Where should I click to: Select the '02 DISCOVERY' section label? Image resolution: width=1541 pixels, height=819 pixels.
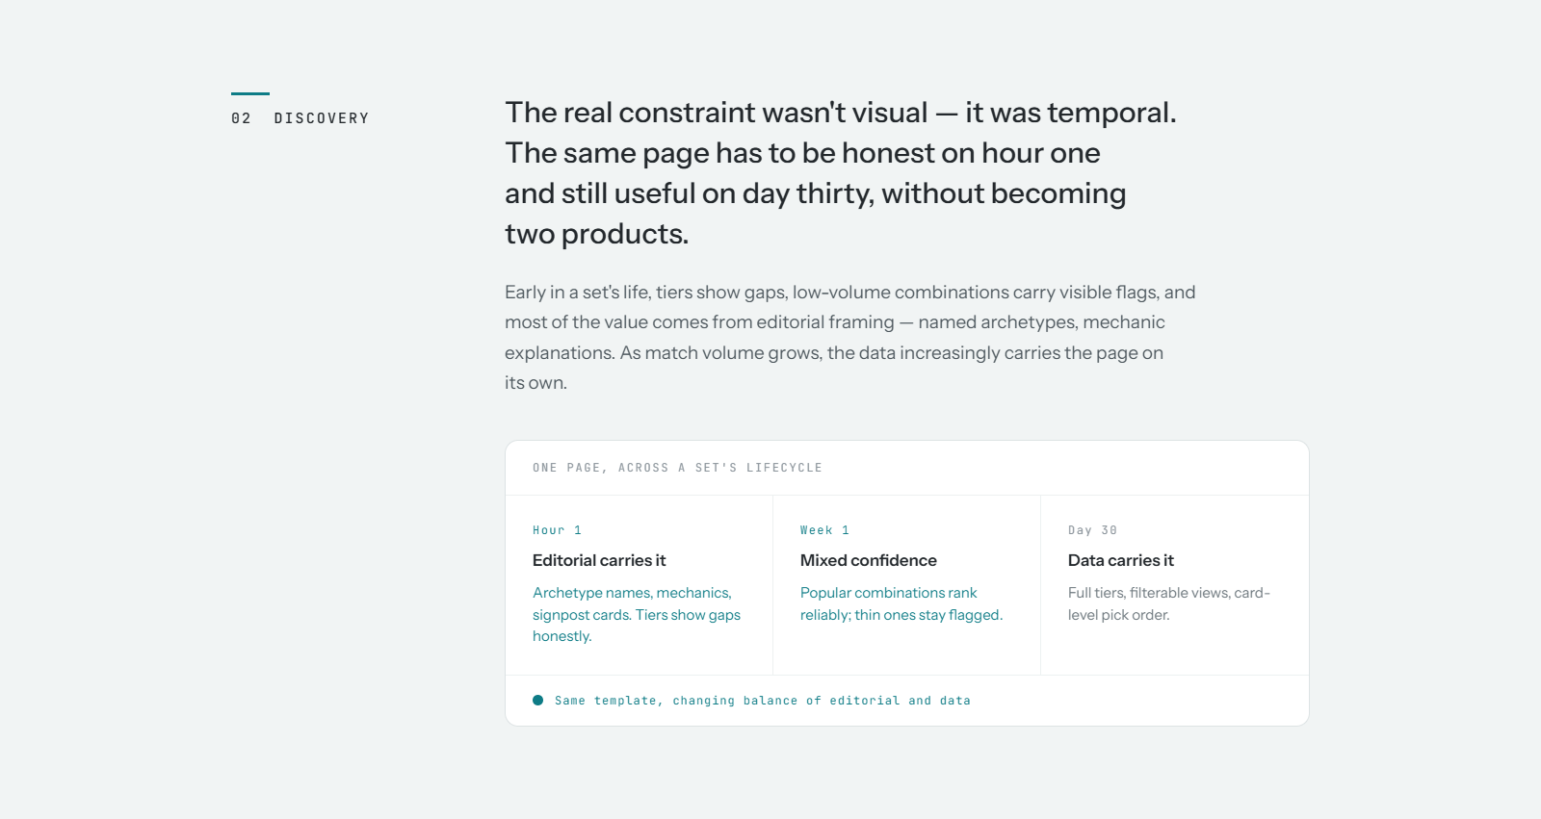[300, 118]
